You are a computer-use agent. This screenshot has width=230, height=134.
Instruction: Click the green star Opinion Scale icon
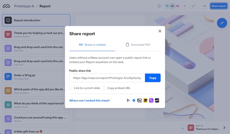tap(8, 105)
